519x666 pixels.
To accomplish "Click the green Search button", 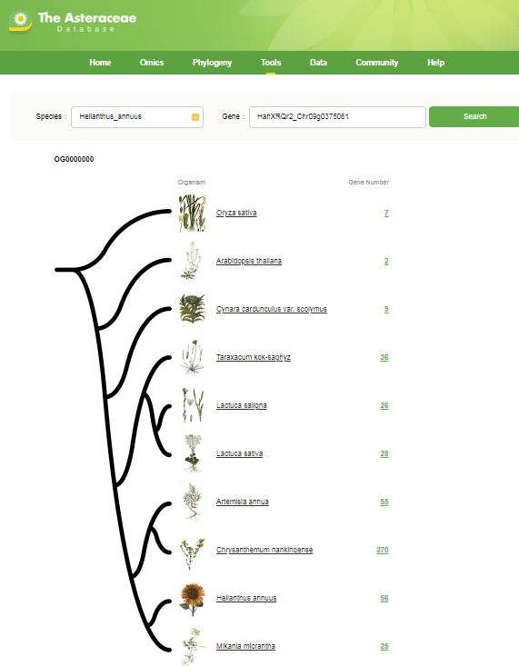I will pyautogui.click(x=474, y=117).
